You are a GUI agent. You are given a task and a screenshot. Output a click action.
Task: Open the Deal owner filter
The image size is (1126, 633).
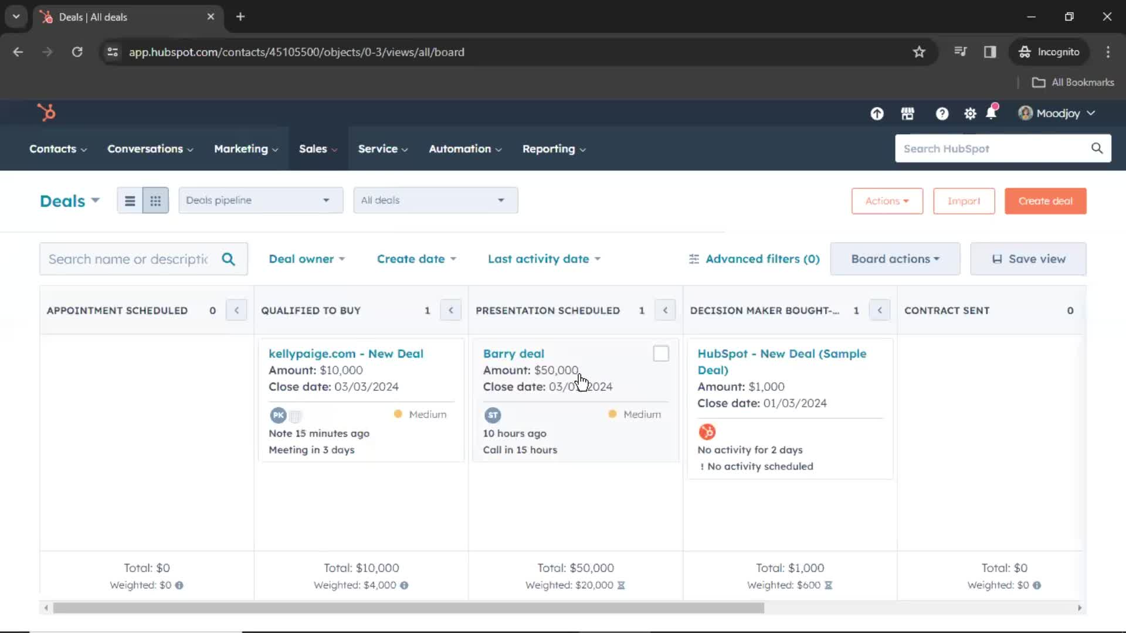tap(307, 259)
